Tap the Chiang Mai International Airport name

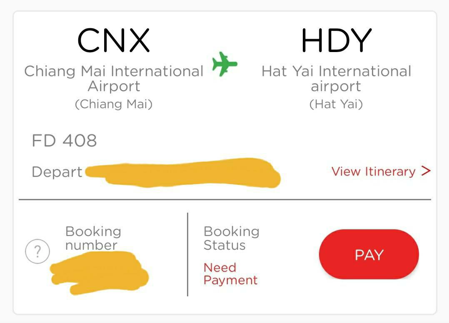pos(114,78)
